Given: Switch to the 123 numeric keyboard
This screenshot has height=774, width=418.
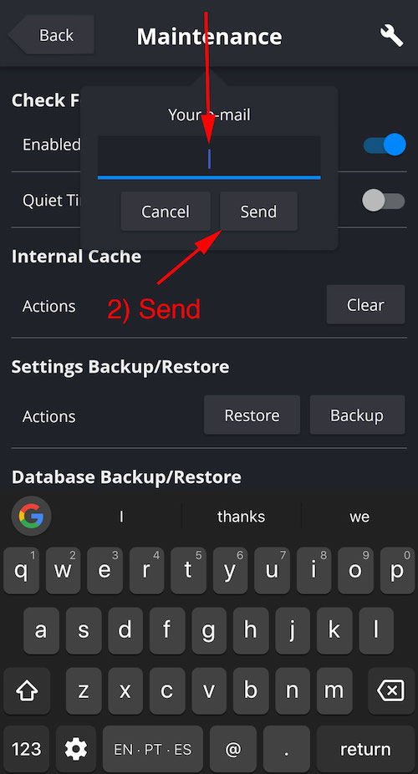Looking at the screenshot, I should point(26,750).
